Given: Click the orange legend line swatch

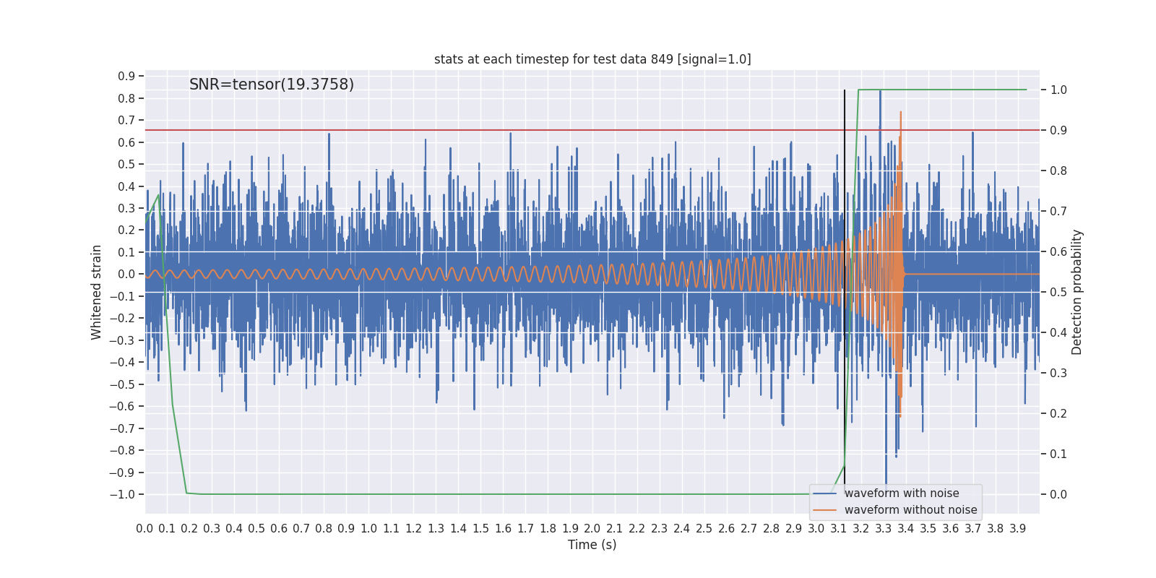Looking at the screenshot, I should (x=825, y=510).
